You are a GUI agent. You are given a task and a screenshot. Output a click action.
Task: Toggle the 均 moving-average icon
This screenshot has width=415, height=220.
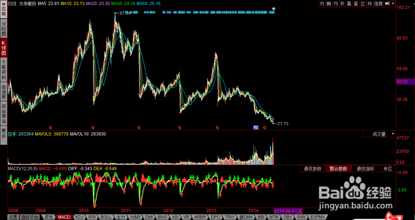336,3
